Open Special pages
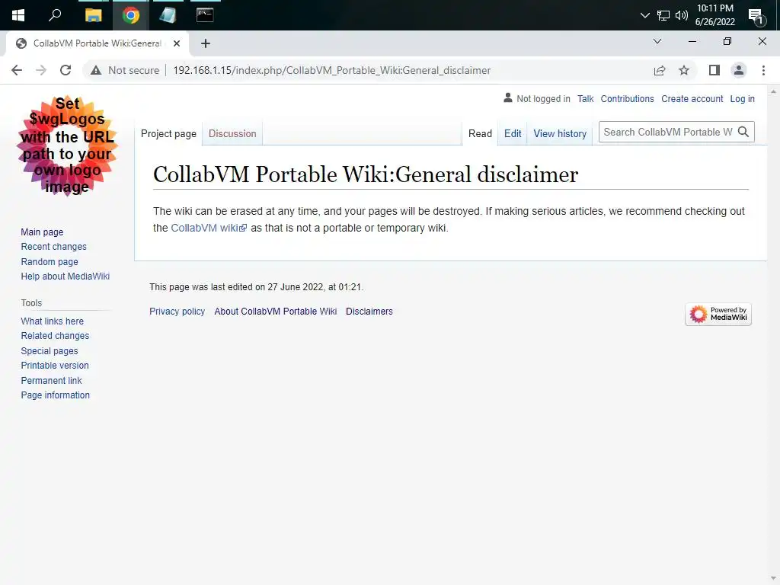780x585 pixels. click(x=50, y=351)
